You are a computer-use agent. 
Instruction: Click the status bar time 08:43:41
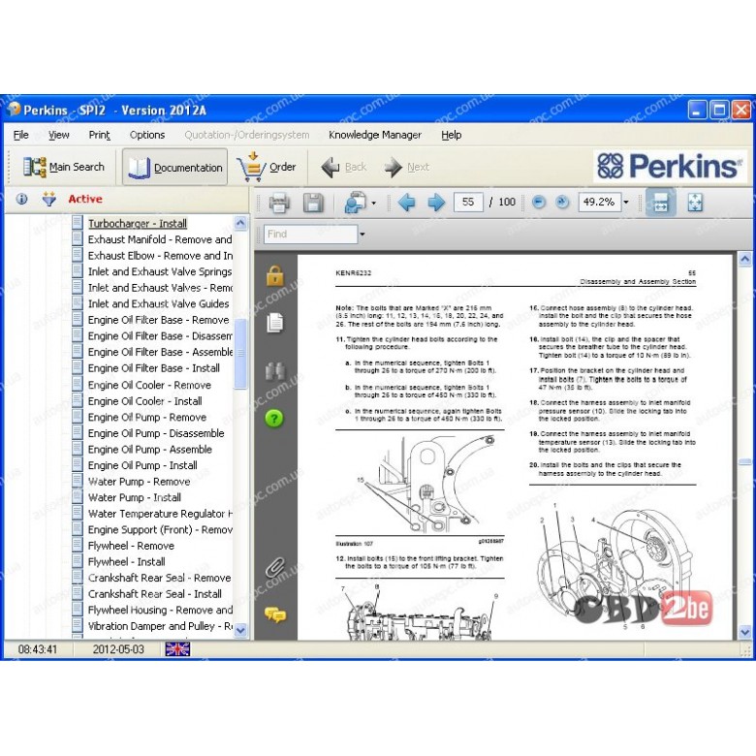pos(38,649)
